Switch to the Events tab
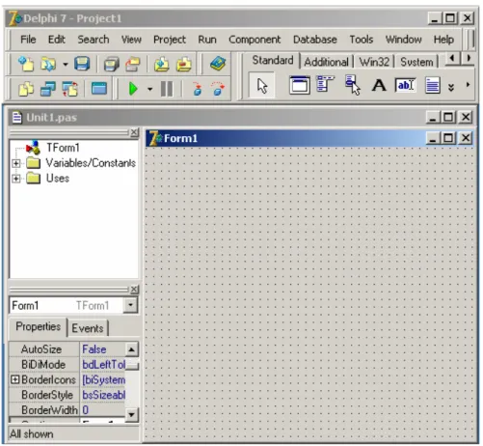The width and height of the screenshot is (483, 446). coord(88,328)
